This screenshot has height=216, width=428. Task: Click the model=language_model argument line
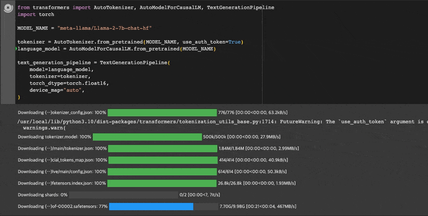pyautogui.click(x=62, y=69)
